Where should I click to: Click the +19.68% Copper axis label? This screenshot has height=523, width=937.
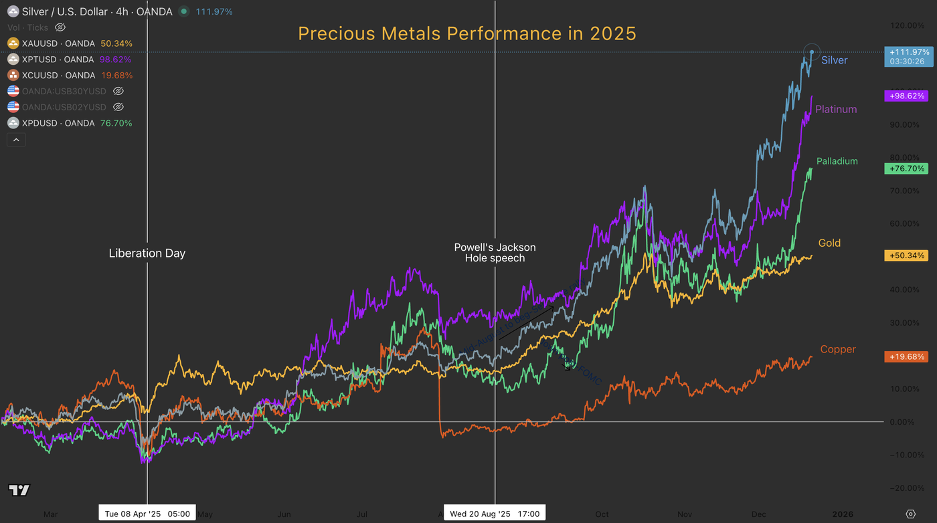point(906,356)
